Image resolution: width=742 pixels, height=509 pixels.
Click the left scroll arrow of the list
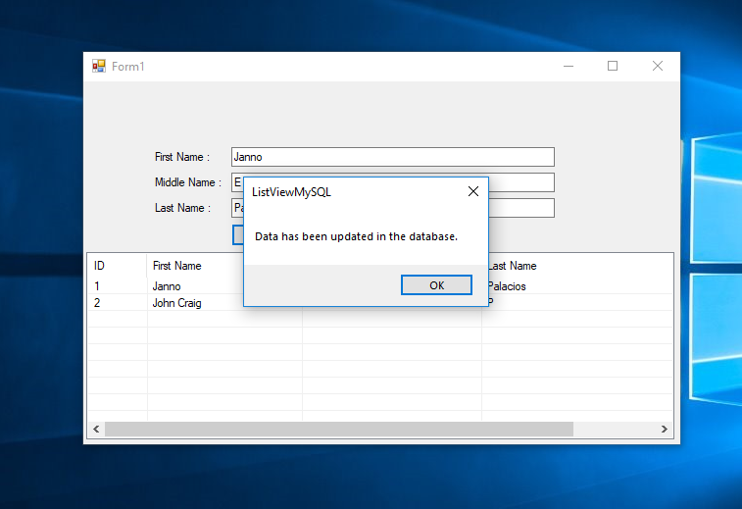[96, 430]
